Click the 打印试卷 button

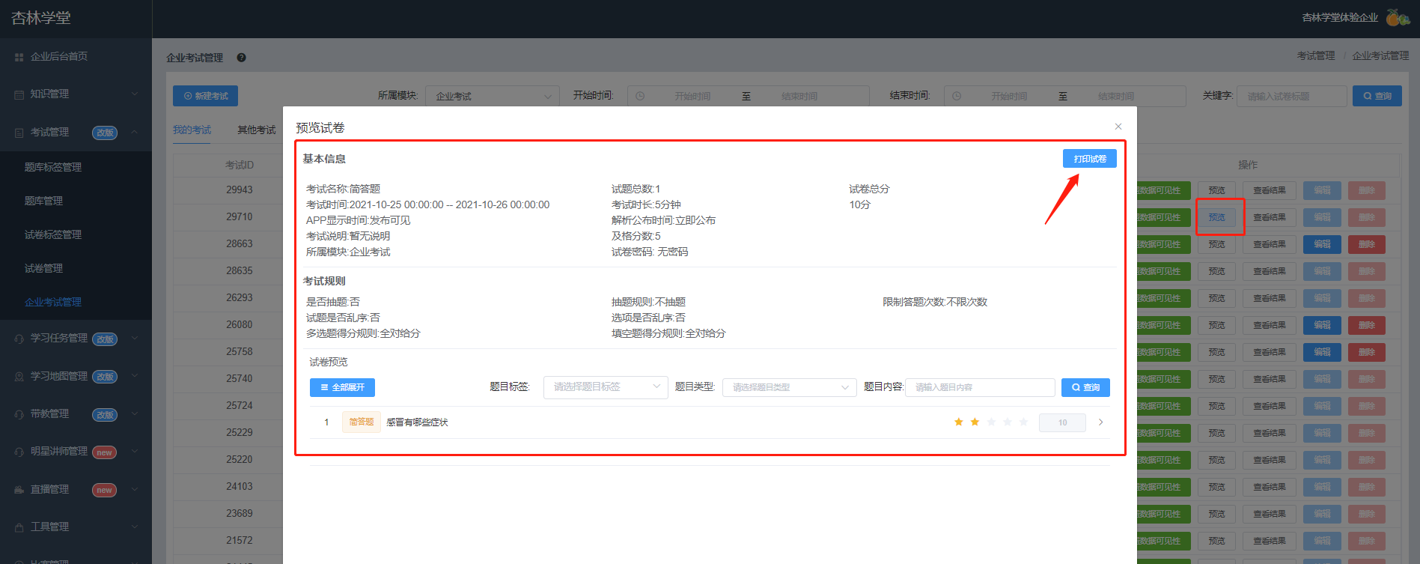tap(1090, 159)
